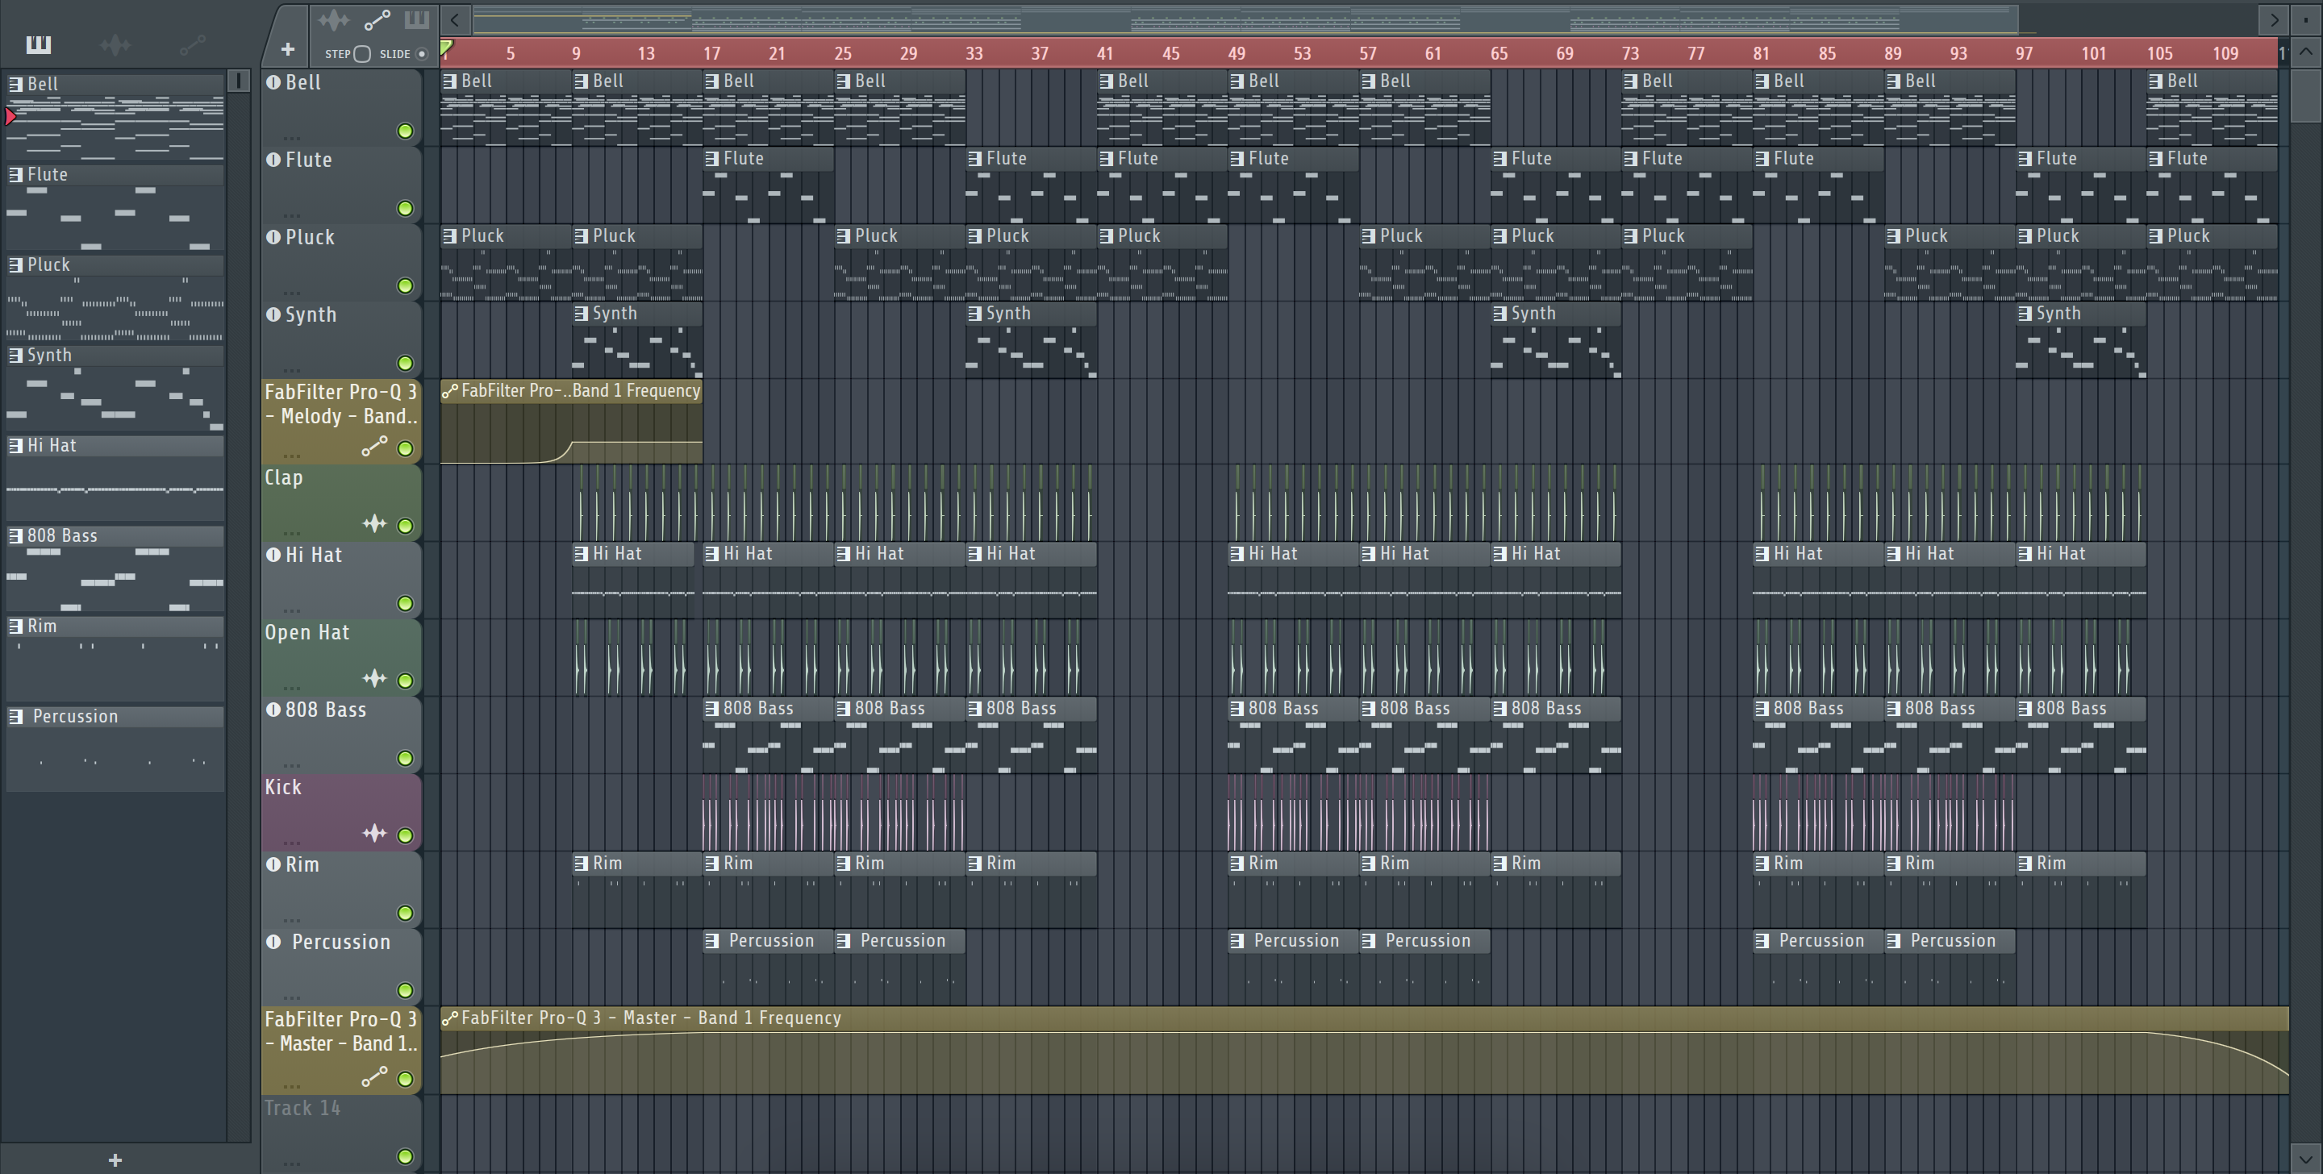Mute the empty Track 14
2323x1174 pixels.
tap(406, 1157)
